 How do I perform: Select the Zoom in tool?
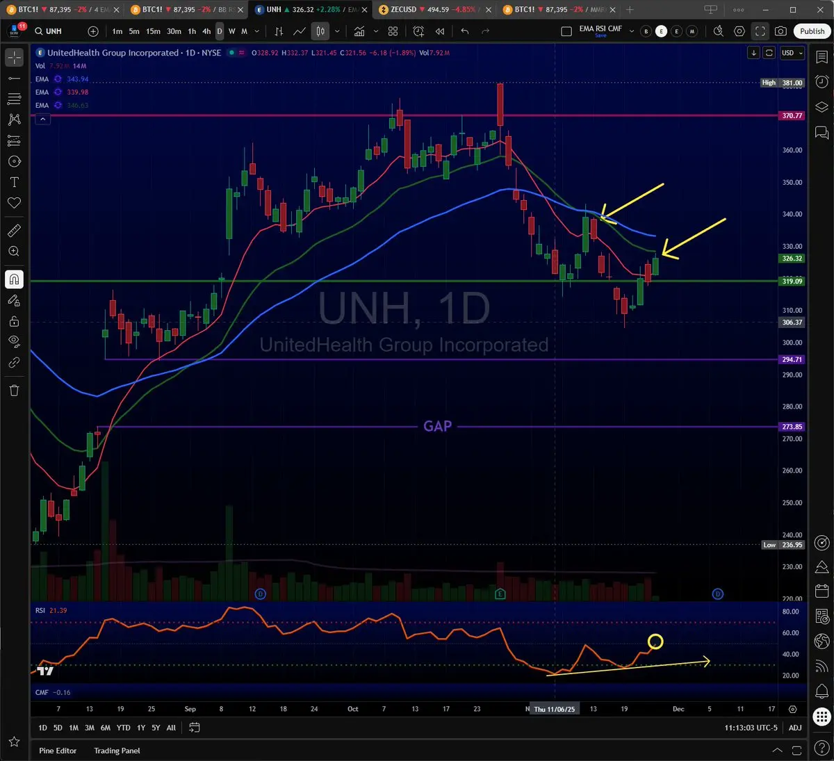[14, 252]
